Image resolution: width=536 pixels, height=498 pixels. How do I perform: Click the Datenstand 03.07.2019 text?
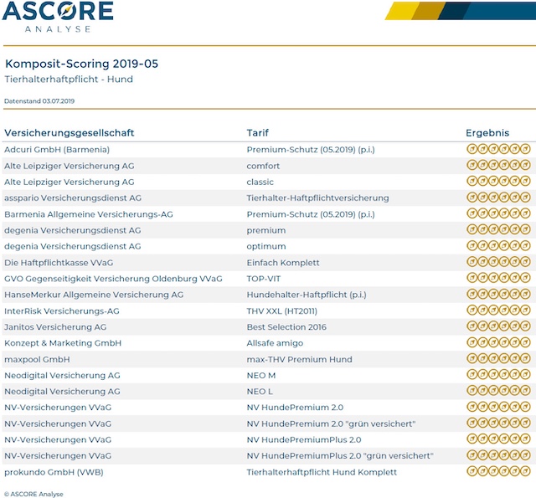click(x=39, y=101)
